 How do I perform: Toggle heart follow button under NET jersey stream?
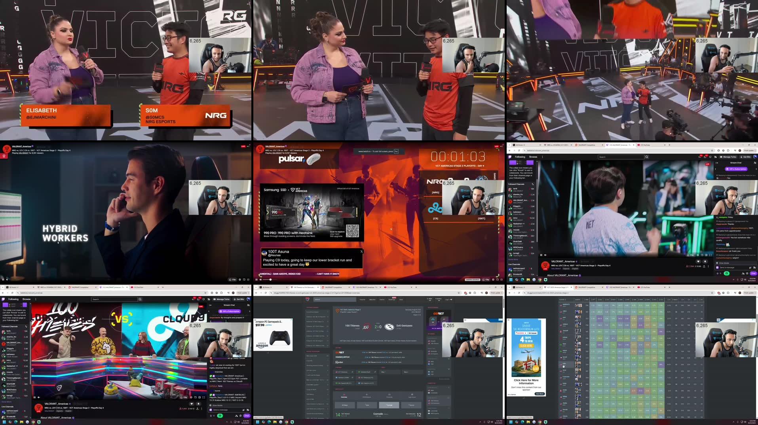point(698,261)
